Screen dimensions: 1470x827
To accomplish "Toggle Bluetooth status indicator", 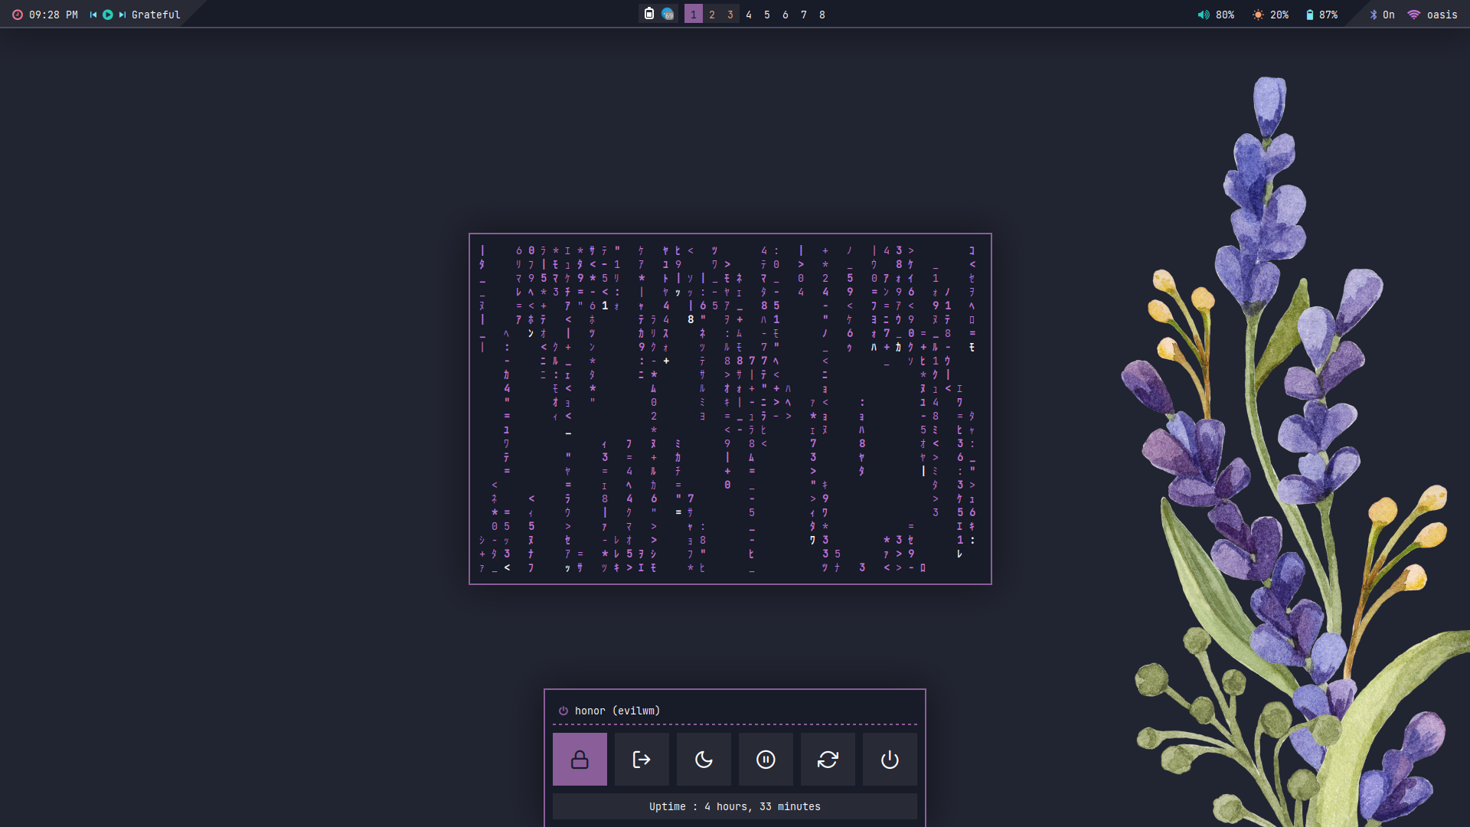I will tap(1382, 15).
